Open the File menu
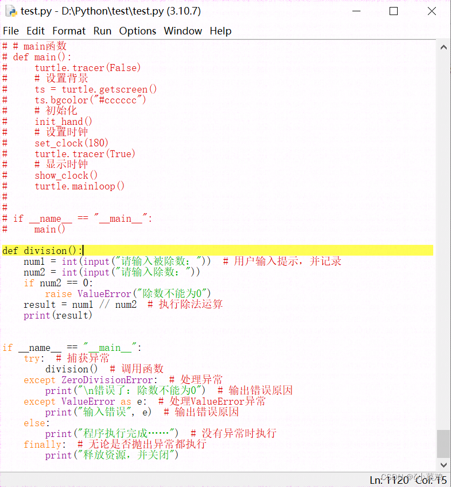 click(x=11, y=31)
